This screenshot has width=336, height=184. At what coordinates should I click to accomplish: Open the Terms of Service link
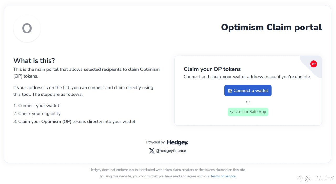click(x=223, y=176)
